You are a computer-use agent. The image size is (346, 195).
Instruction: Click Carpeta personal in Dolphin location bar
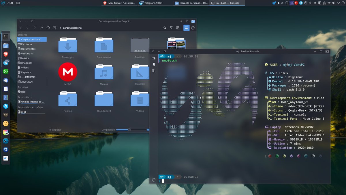[x=72, y=28]
